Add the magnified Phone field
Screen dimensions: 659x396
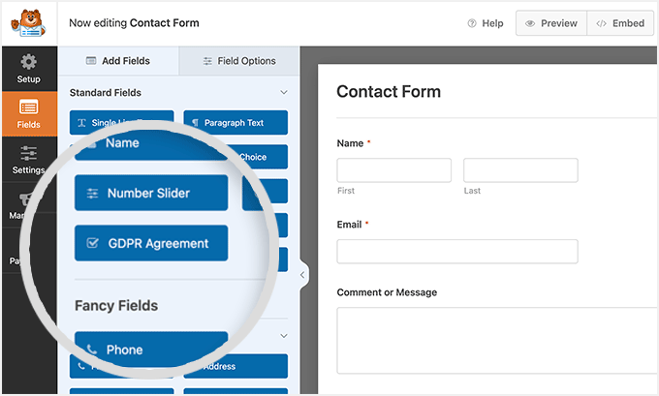(x=151, y=349)
